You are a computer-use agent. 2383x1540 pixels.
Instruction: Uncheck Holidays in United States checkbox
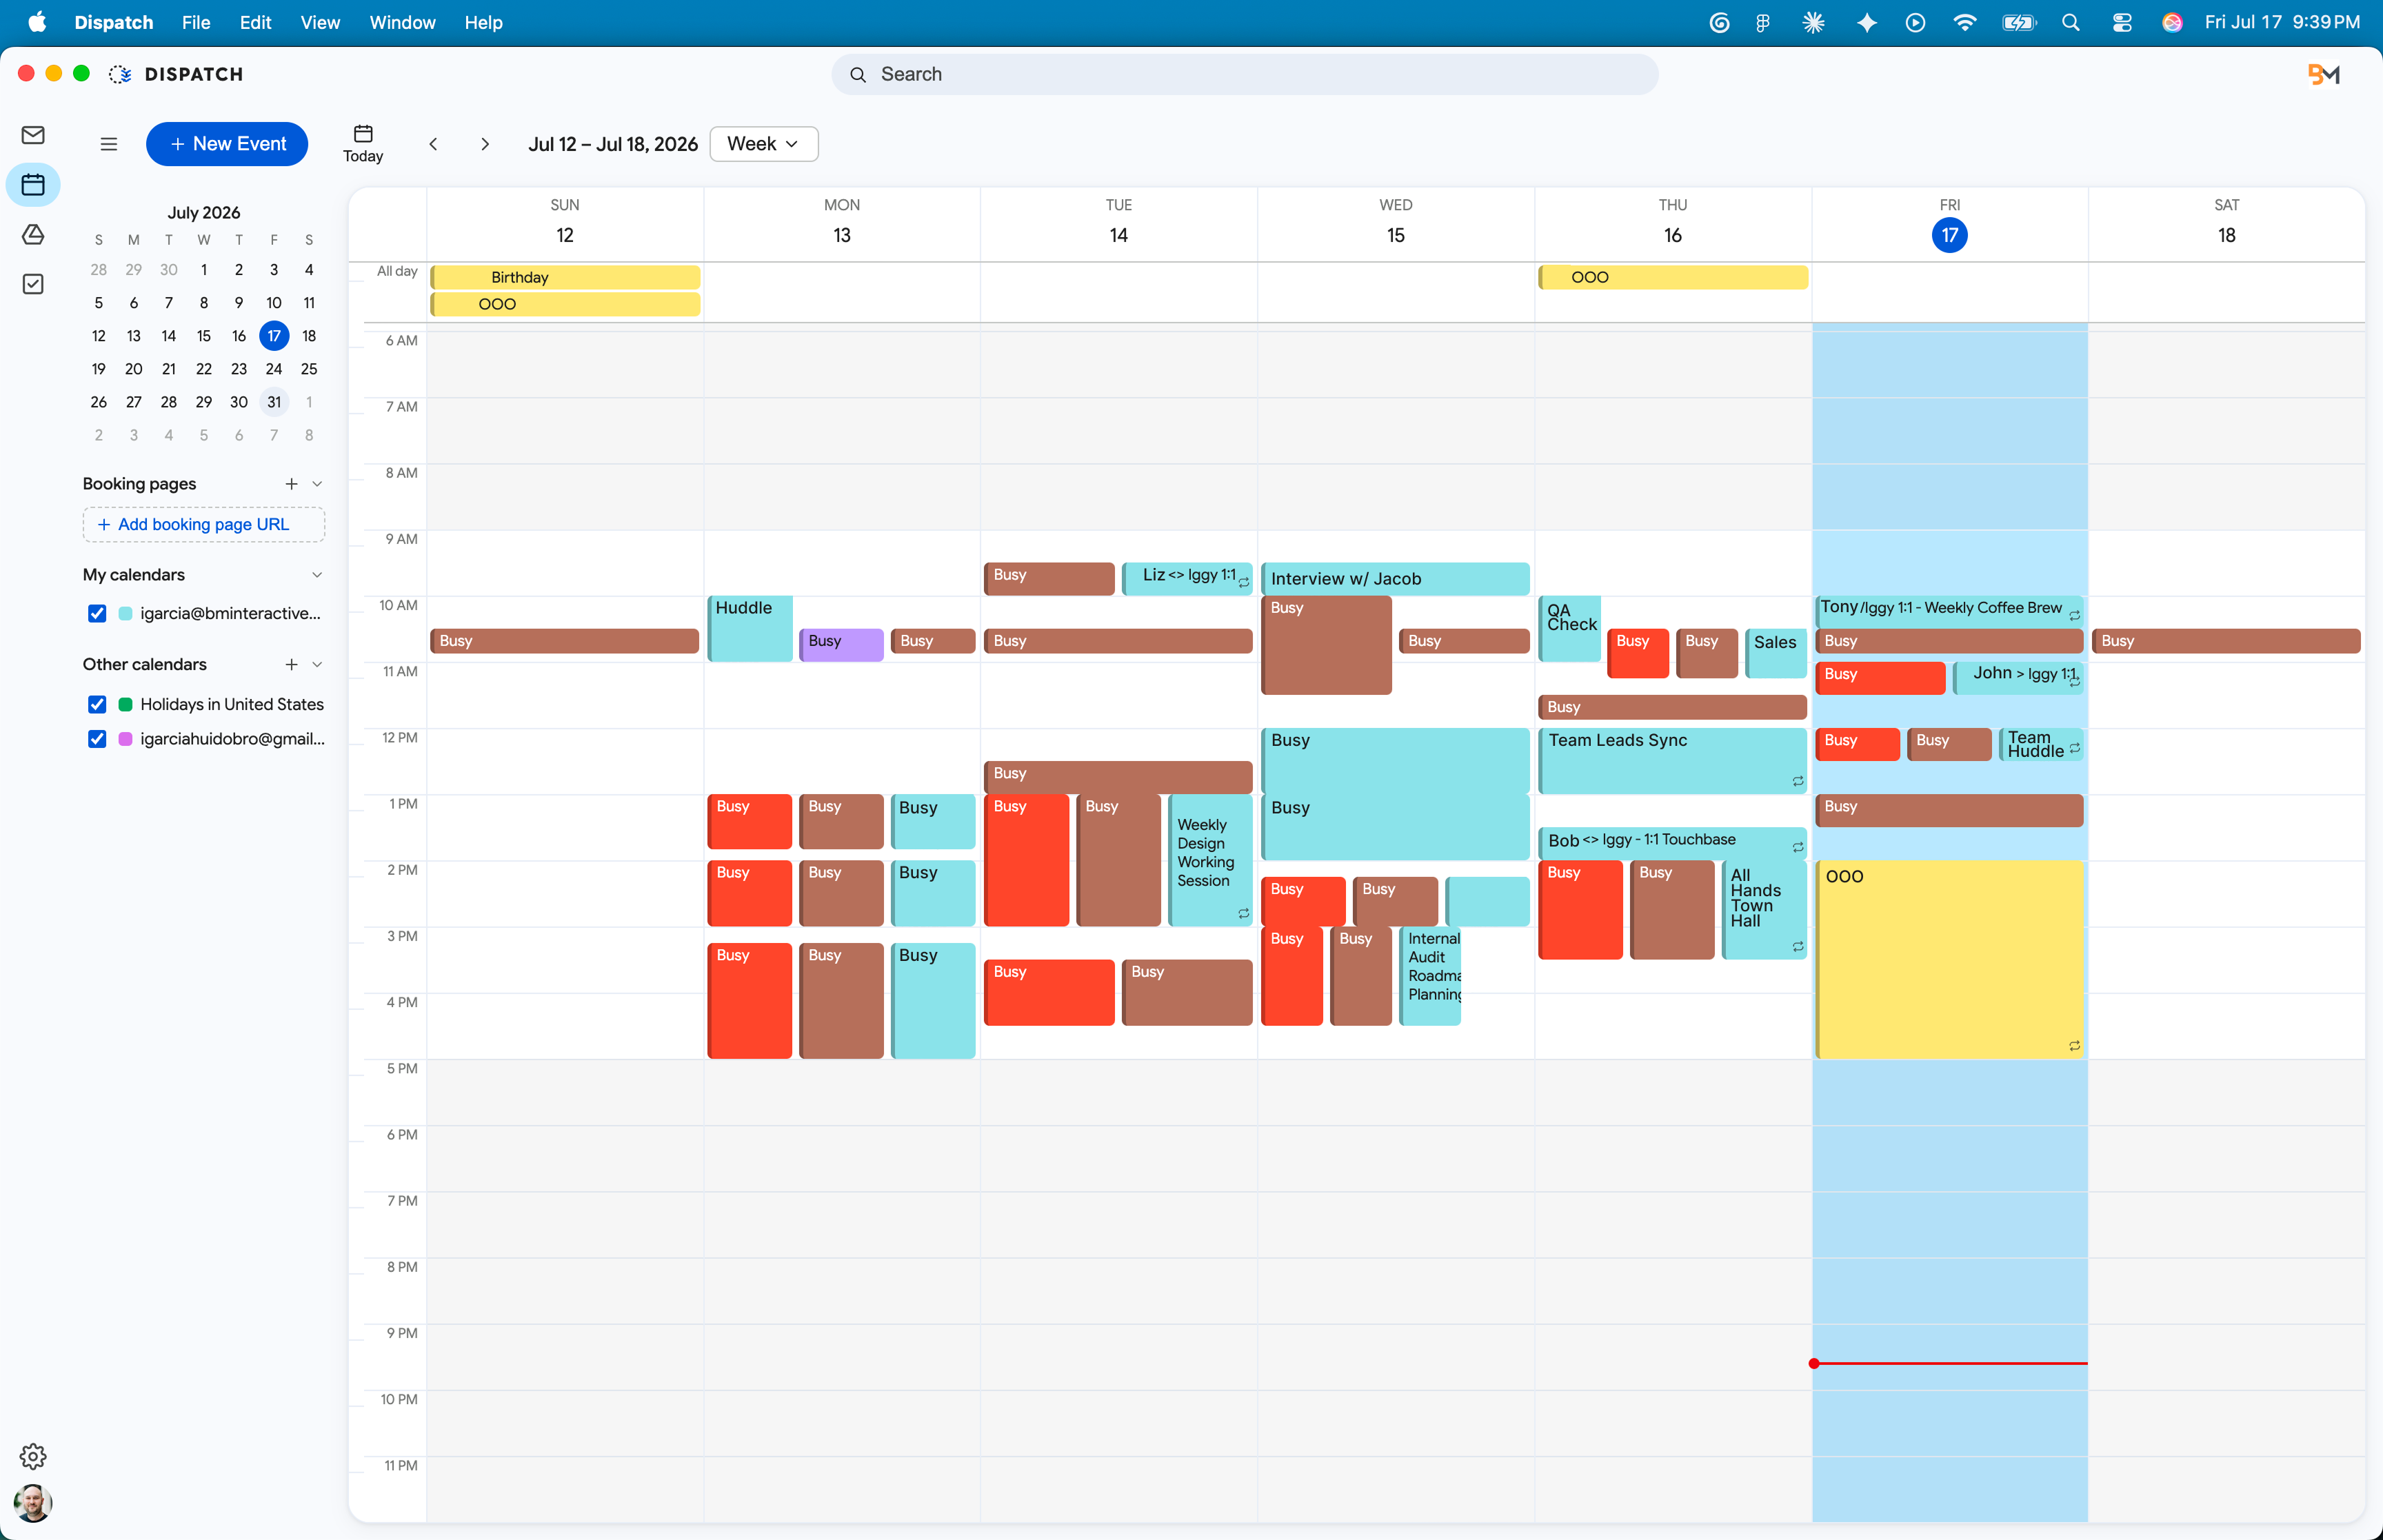[97, 705]
